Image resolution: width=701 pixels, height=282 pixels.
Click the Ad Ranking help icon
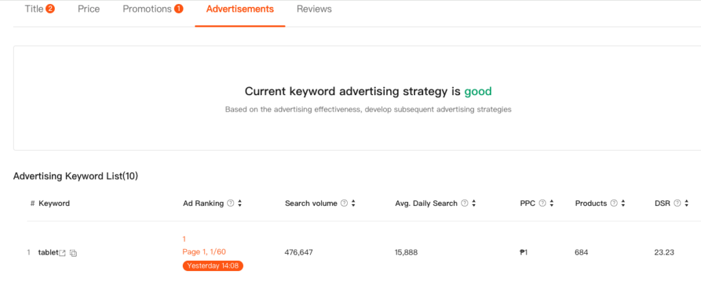coord(231,203)
